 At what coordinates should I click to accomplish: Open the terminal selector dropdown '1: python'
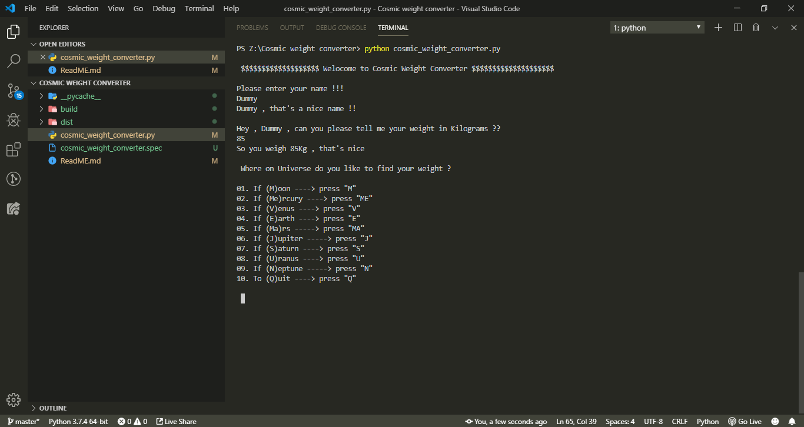click(657, 28)
